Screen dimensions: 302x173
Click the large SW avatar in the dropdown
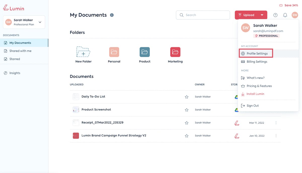(245, 28)
